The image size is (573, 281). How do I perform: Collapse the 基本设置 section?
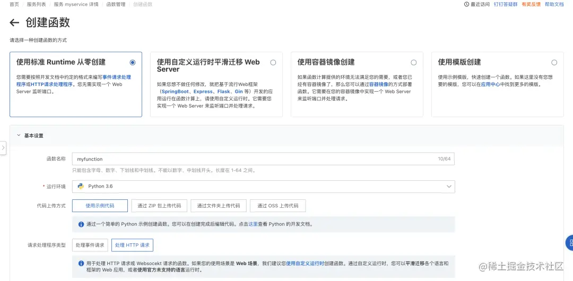(x=19, y=136)
